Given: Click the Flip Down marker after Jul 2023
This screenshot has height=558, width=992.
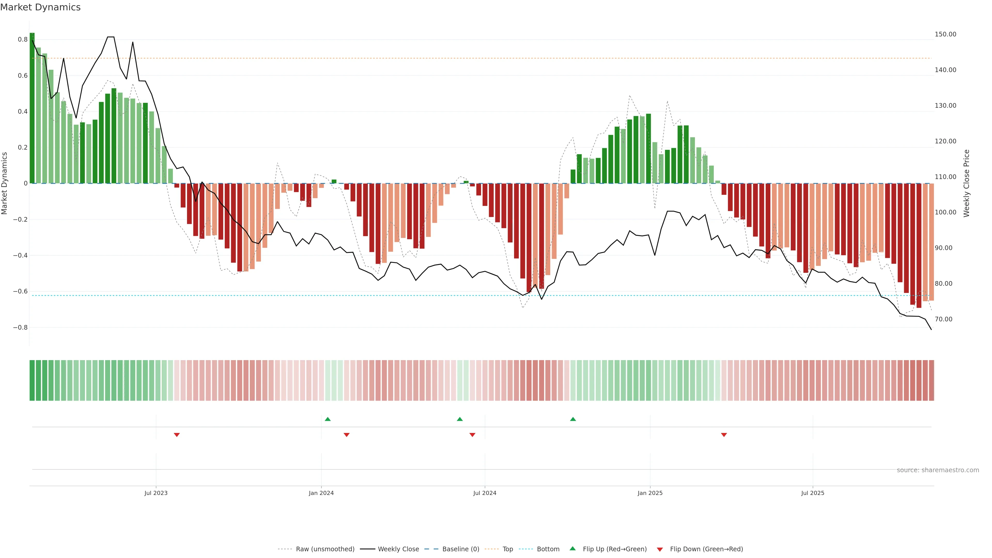Looking at the screenshot, I should 177,435.
